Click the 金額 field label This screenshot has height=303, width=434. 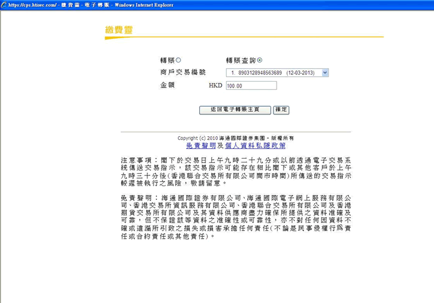167,85
